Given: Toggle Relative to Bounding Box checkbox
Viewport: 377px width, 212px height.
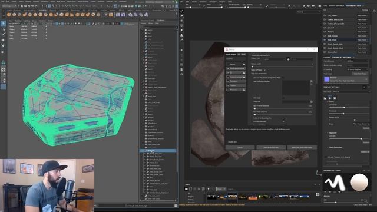Looking at the screenshot, I should click(x=283, y=118).
